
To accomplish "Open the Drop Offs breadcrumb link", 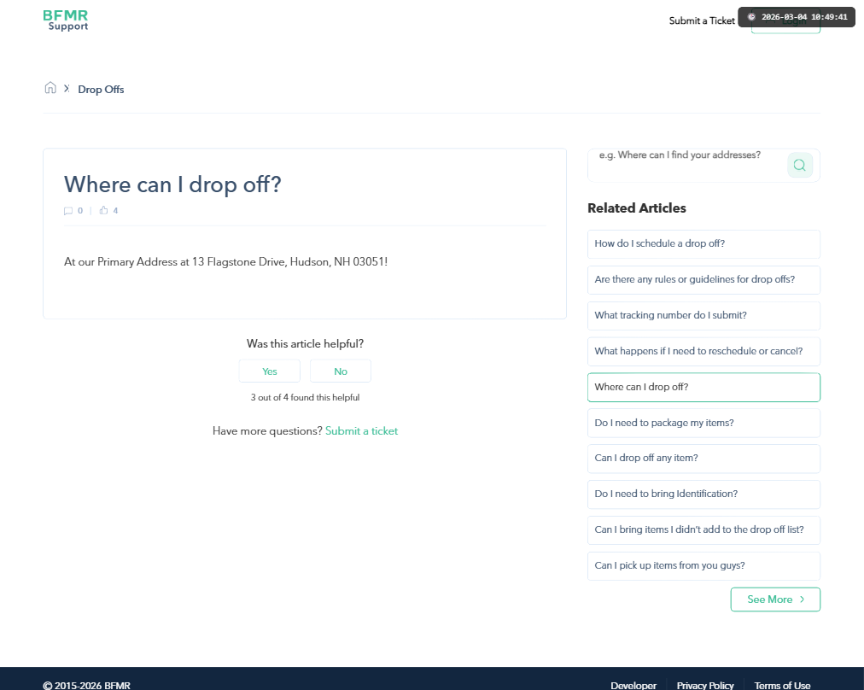I will coord(101,90).
